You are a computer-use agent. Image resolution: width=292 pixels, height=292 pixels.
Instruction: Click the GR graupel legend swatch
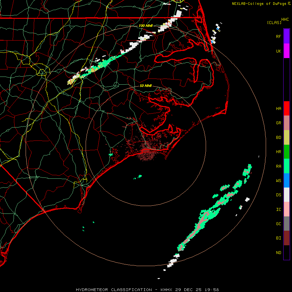point(286,123)
